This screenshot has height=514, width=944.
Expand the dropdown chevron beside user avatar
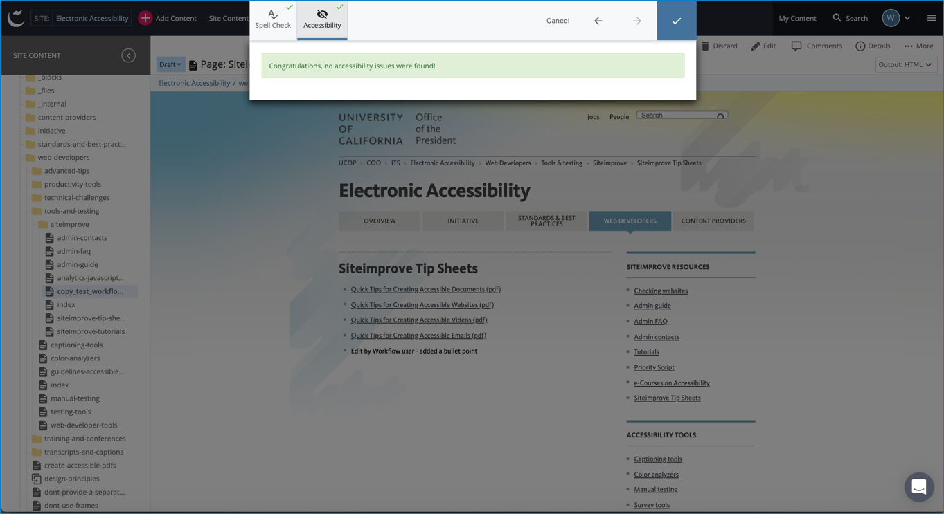pos(907,18)
